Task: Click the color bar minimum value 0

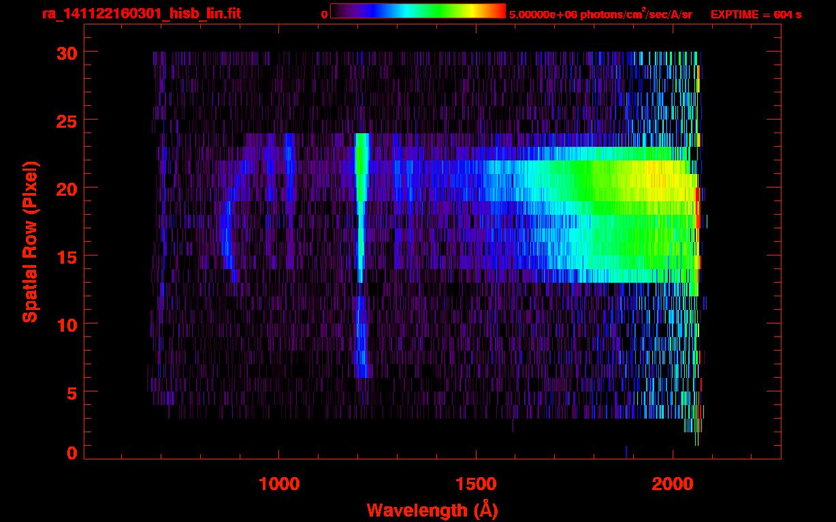Action: pos(324,14)
